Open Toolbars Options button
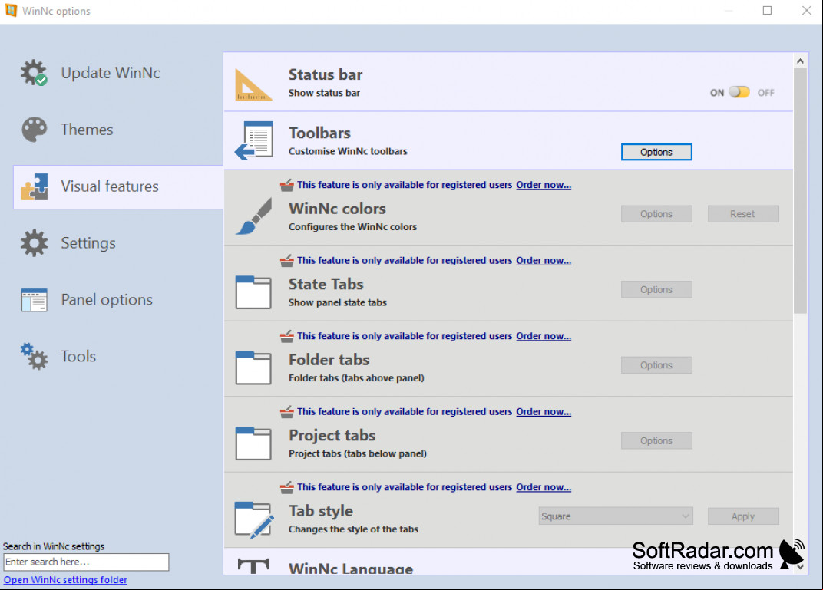The image size is (823, 590). pos(656,152)
